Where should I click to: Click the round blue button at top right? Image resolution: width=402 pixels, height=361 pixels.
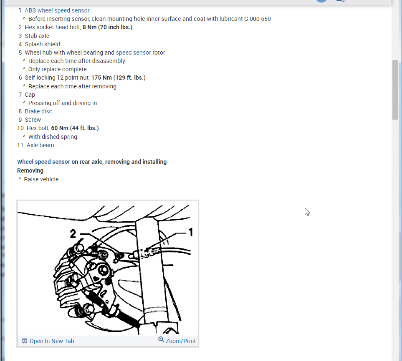(321, 0)
